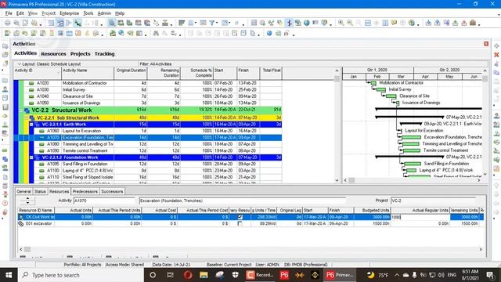Click the Opera browser taskbar icon
The image size is (501, 282).
tap(188, 275)
